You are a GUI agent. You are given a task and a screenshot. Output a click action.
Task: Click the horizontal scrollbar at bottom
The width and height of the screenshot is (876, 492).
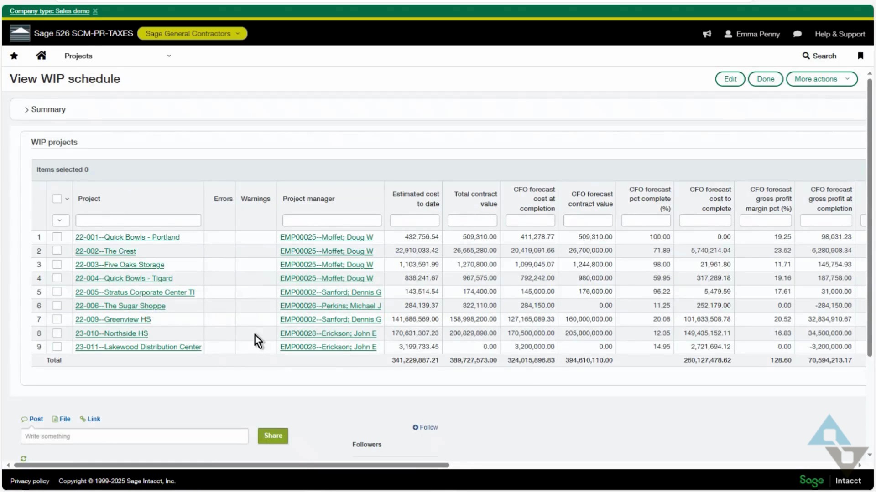pyautogui.click(x=231, y=465)
